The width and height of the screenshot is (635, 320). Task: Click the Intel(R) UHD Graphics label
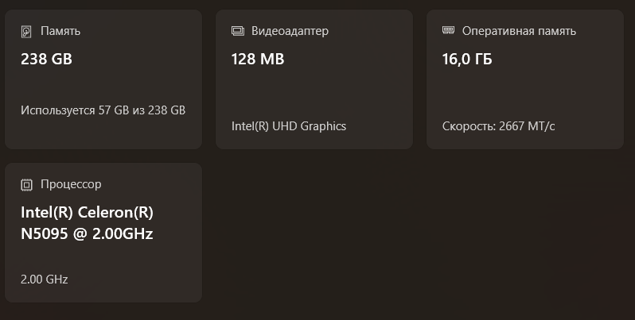coord(288,125)
